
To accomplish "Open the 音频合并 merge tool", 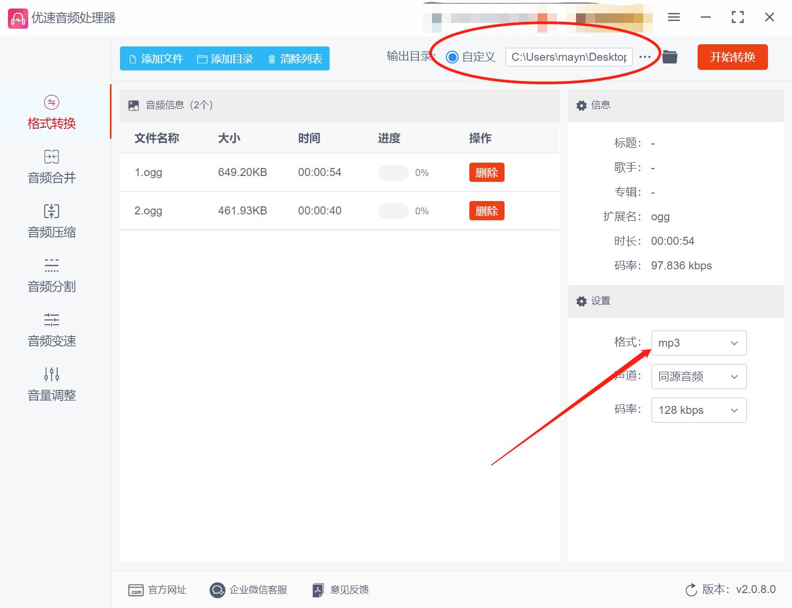I will 51,167.
